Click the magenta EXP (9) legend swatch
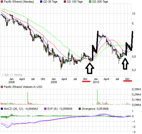This screenshot has width=142, height=134. coord(45,109)
